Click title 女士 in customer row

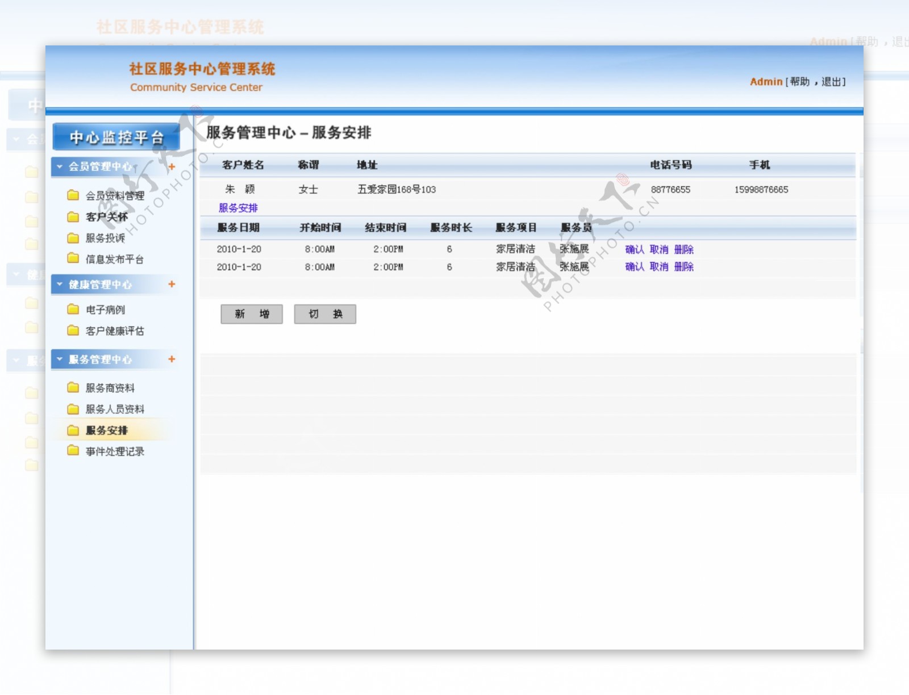308,189
